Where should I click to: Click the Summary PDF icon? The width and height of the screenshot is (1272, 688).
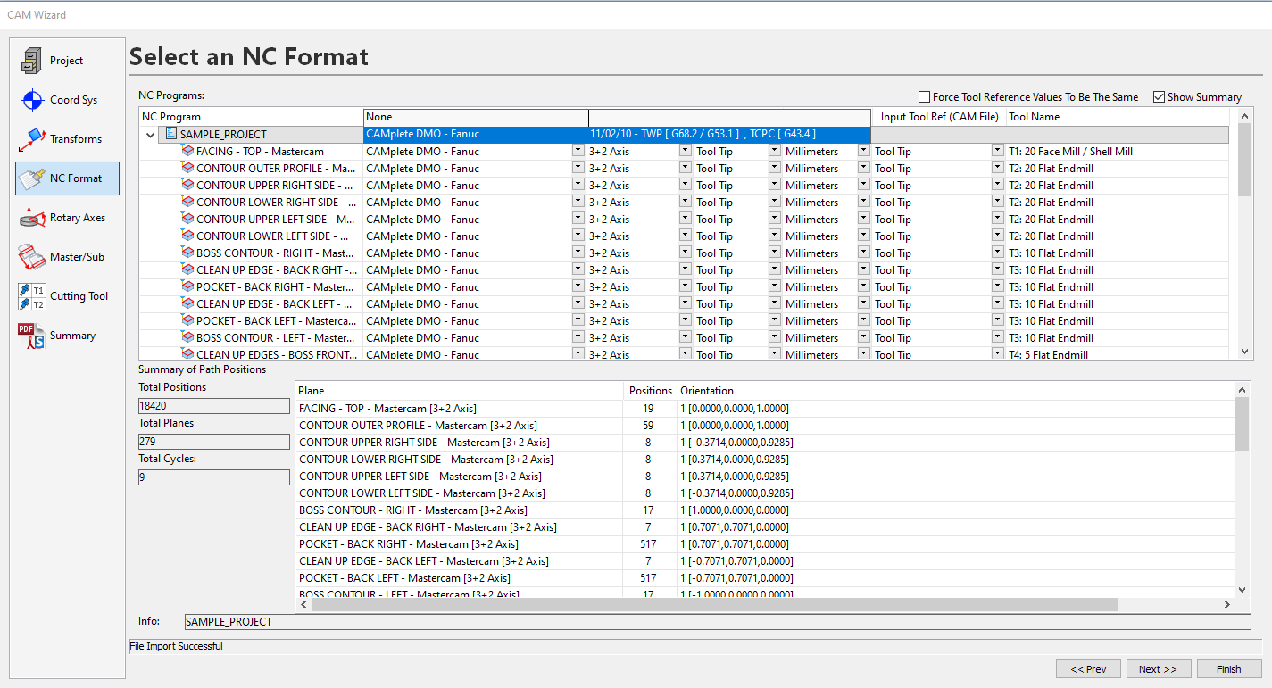coord(32,336)
